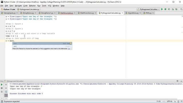
Task: Click 'Process finished with exit code 0' text
Action: (x=26, y=94)
